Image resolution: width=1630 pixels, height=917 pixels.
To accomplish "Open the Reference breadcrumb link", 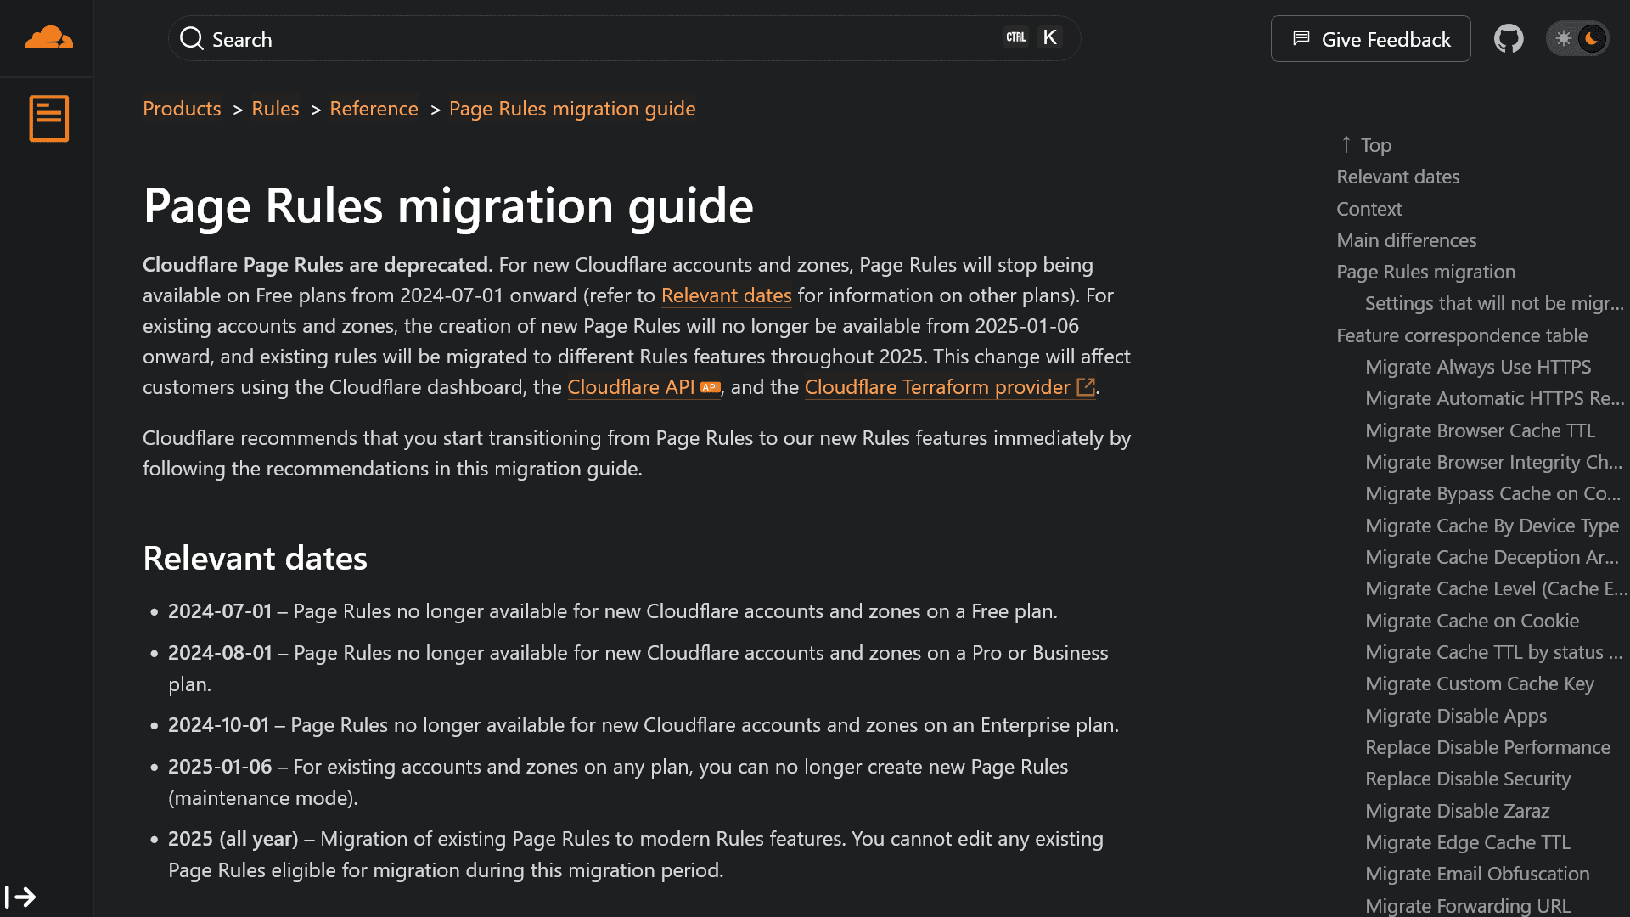I will coord(374,109).
